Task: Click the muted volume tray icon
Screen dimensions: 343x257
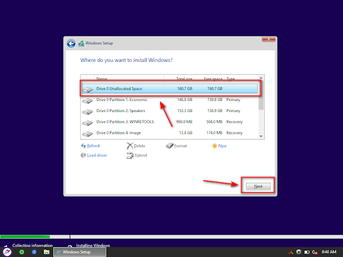Action: 315,252
